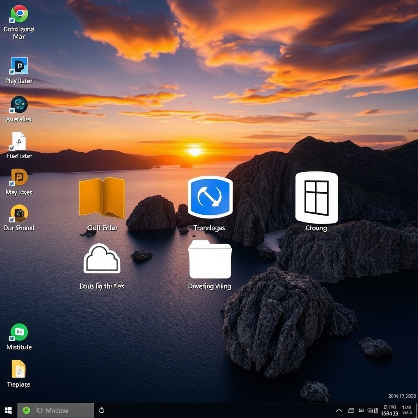
Task: Open the Play Uater desktop shortcut
Action: click(19, 66)
